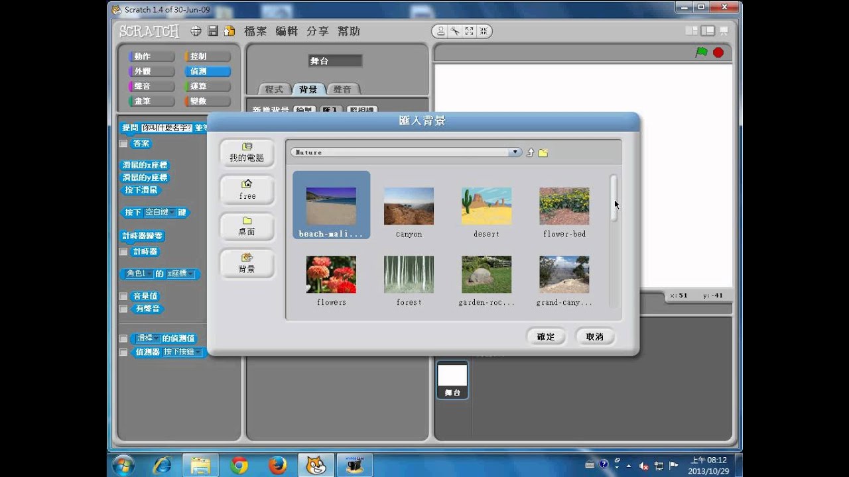Toggle the 計時器 checkbox
The width and height of the screenshot is (849, 477).
123,252
